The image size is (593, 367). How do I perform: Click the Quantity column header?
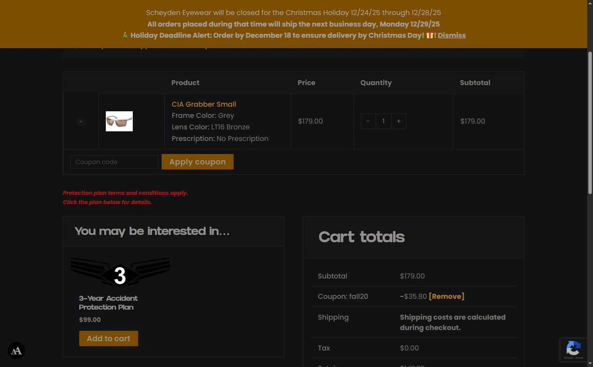tap(376, 83)
